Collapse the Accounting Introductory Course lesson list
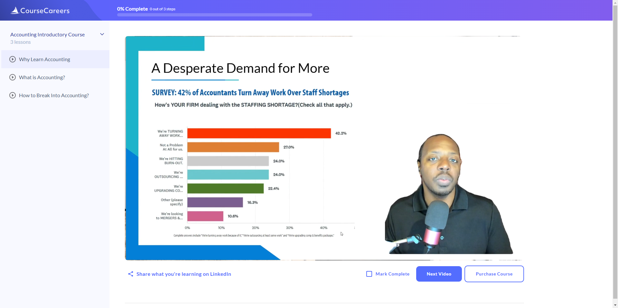The width and height of the screenshot is (618, 308). coord(102,34)
